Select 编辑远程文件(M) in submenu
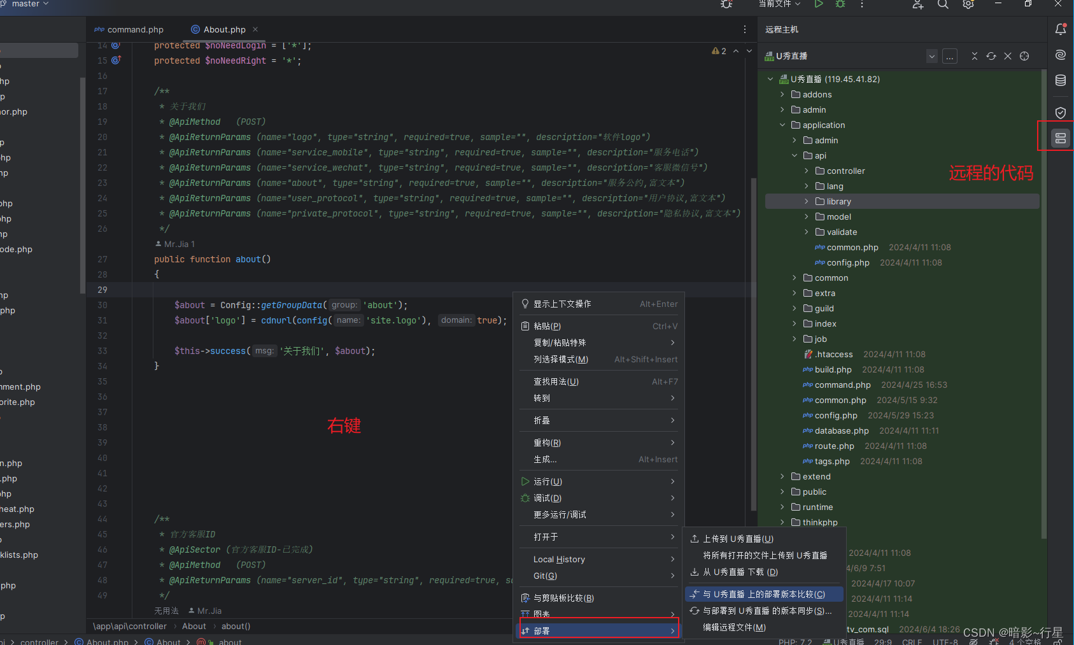The height and width of the screenshot is (645, 1074). [764, 627]
